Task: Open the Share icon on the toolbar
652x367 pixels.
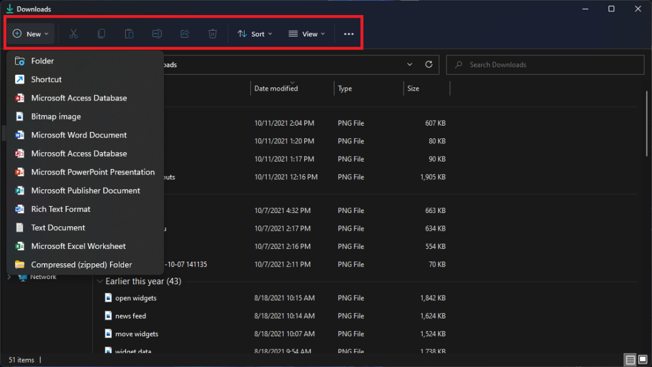Action: [x=184, y=33]
